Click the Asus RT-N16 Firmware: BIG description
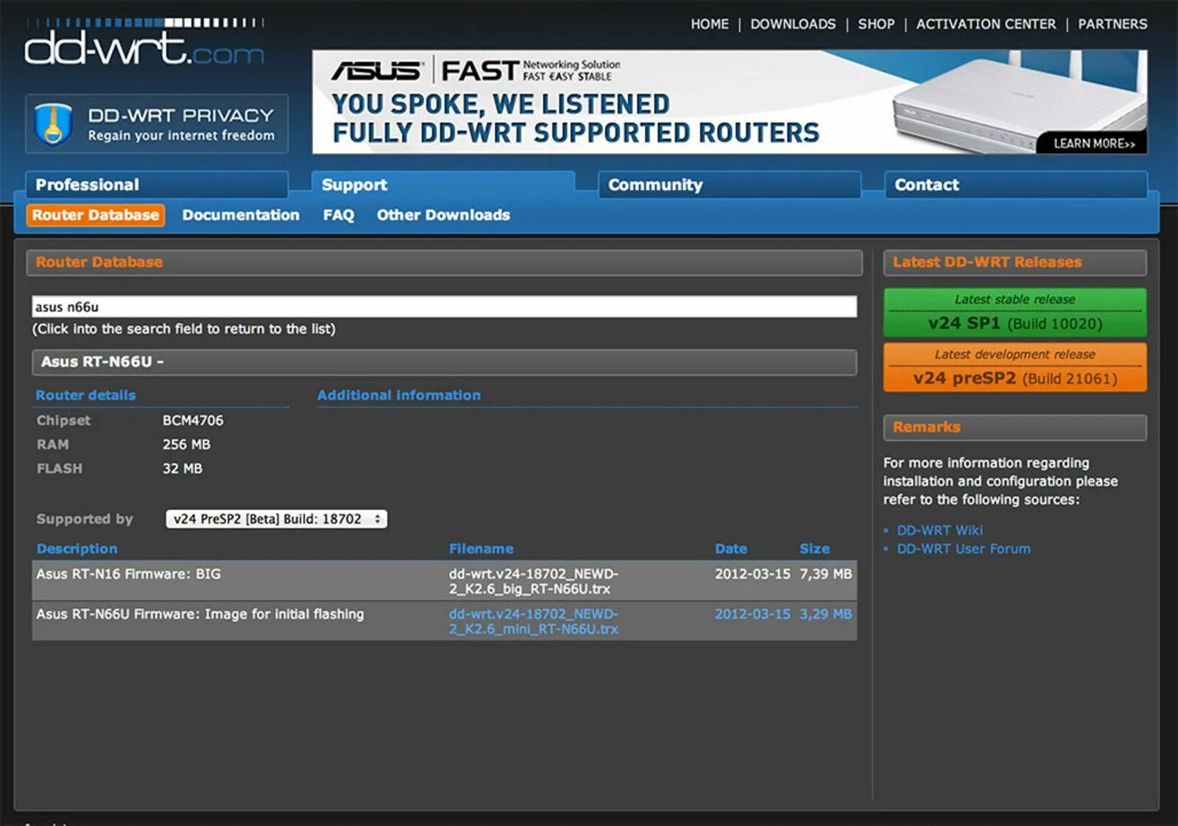 [129, 573]
